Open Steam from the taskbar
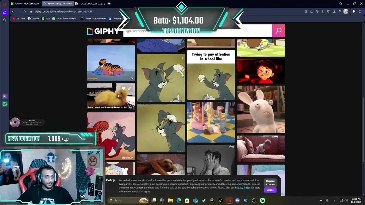 (204, 200)
